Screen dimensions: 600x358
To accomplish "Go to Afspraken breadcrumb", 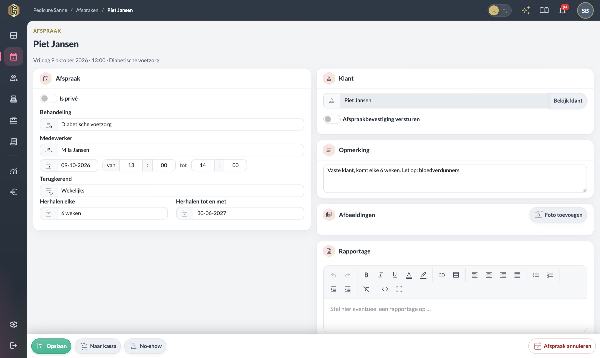I will pos(87,10).
